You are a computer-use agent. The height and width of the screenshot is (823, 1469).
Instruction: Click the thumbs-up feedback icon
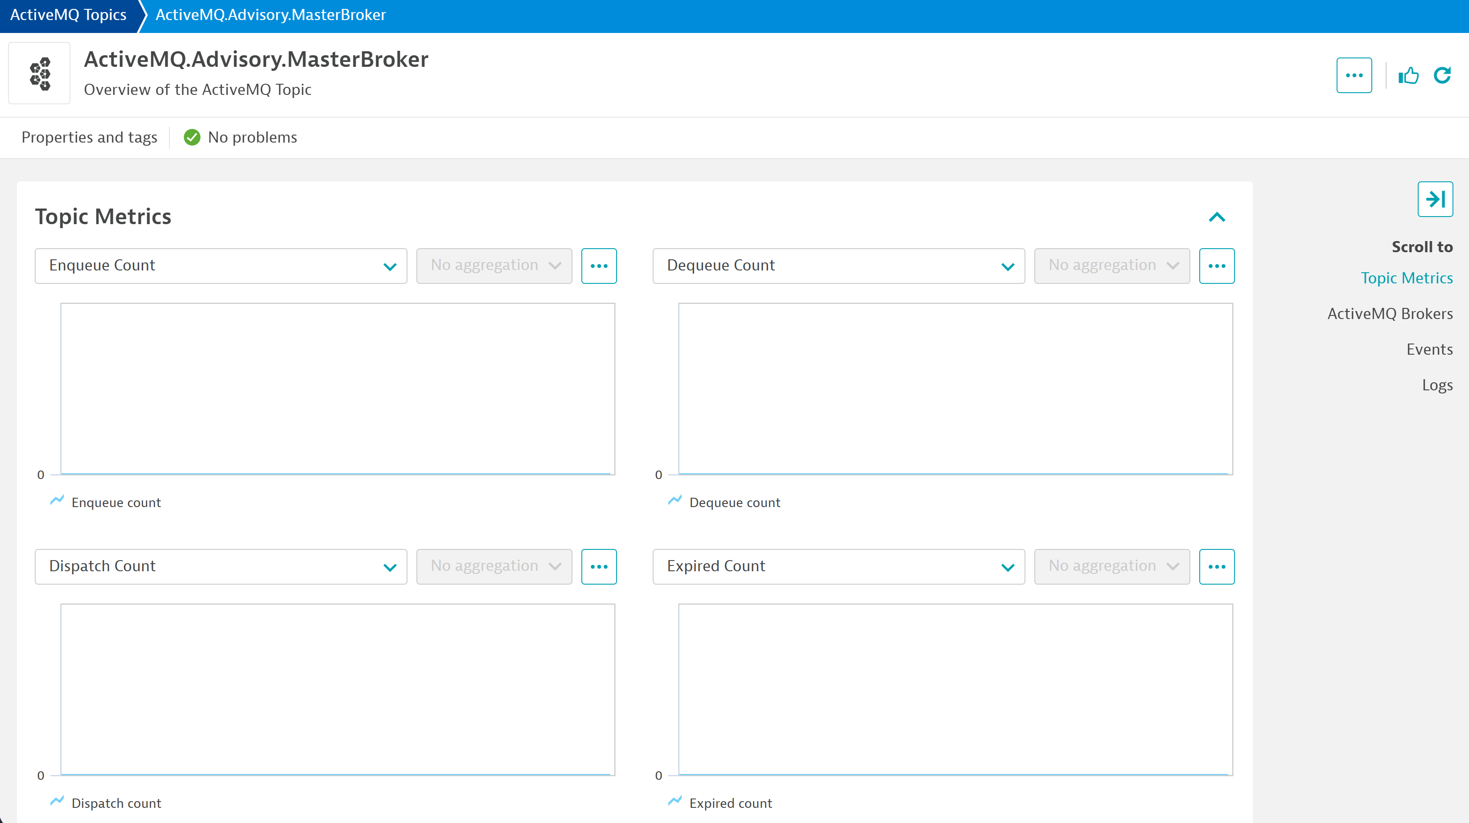[1408, 75]
